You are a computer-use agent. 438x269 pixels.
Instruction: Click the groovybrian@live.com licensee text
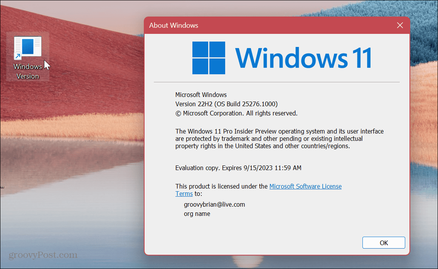[214, 205]
